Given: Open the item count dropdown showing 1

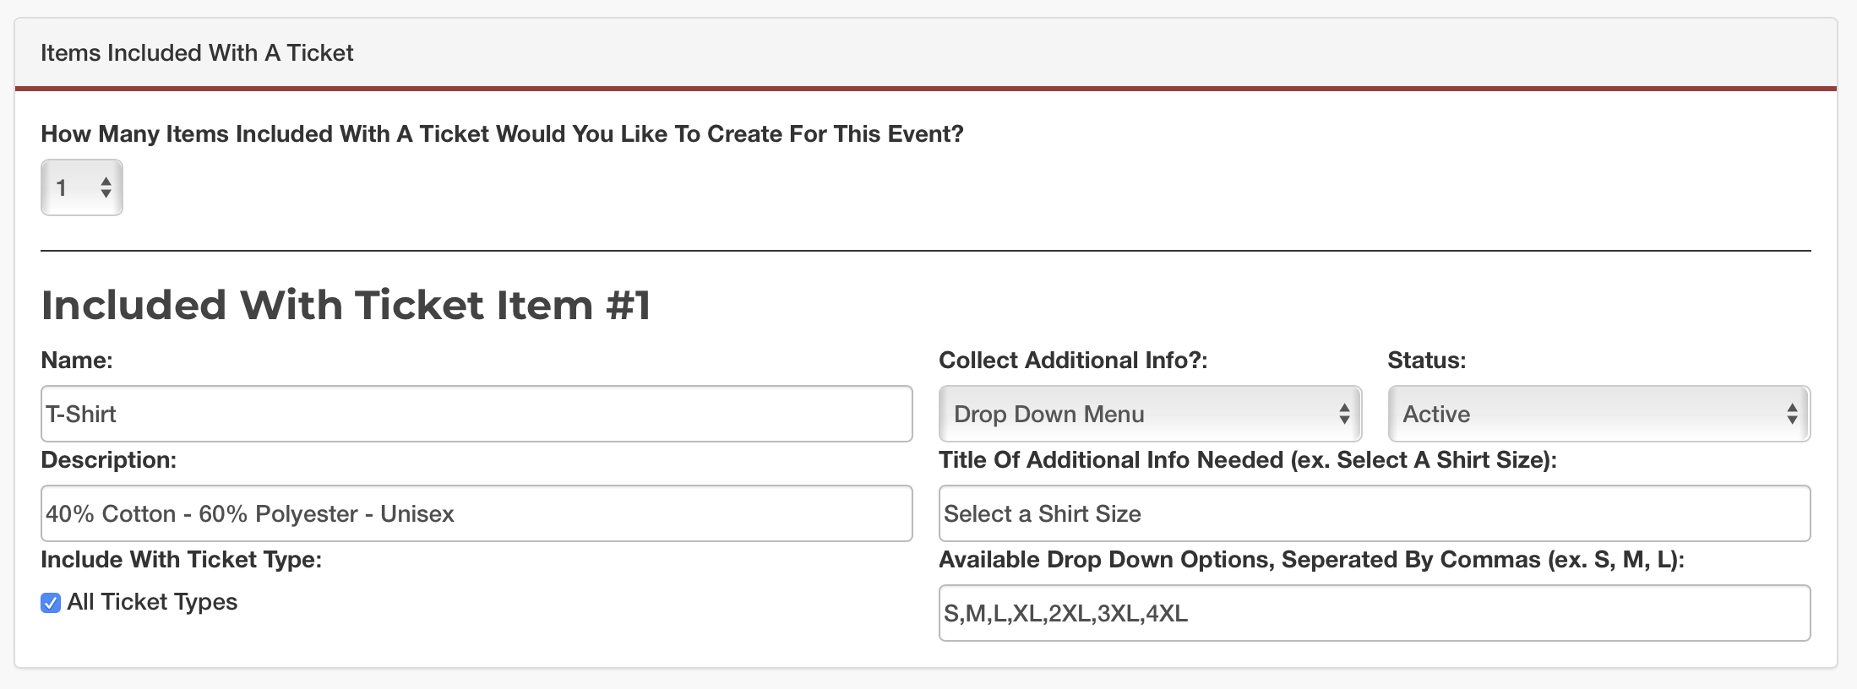Looking at the screenshot, I should [82, 187].
